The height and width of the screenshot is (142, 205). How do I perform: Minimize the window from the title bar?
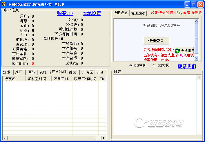187,4
